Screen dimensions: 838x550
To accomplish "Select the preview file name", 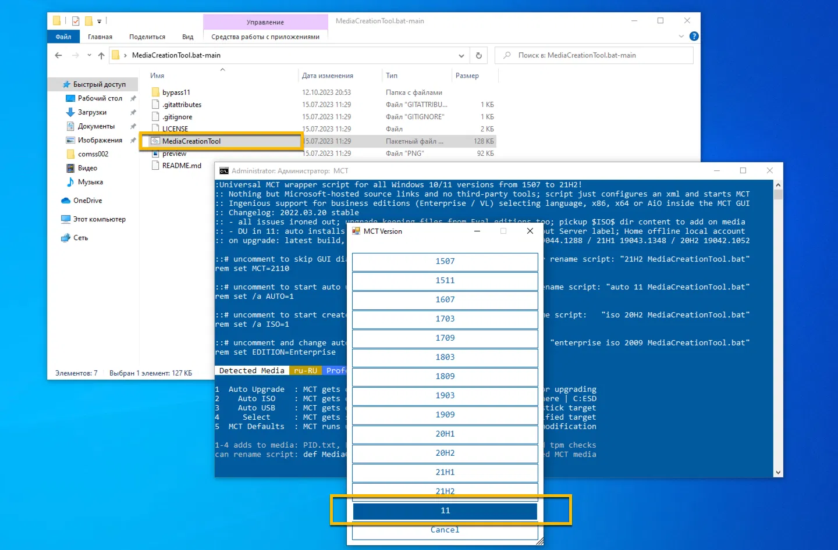I will tap(175, 153).
